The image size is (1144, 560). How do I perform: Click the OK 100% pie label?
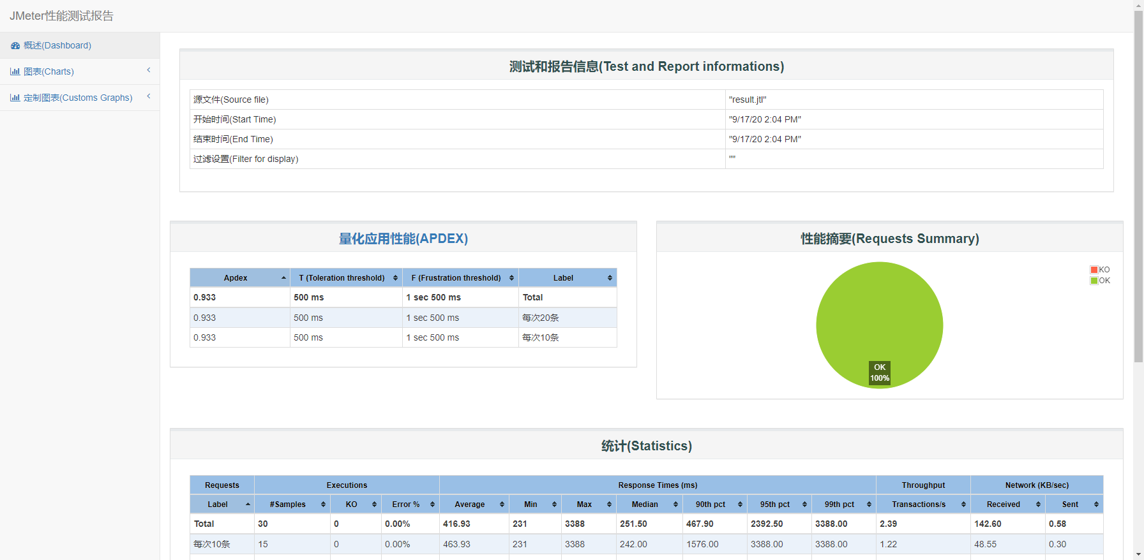[880, 372]
